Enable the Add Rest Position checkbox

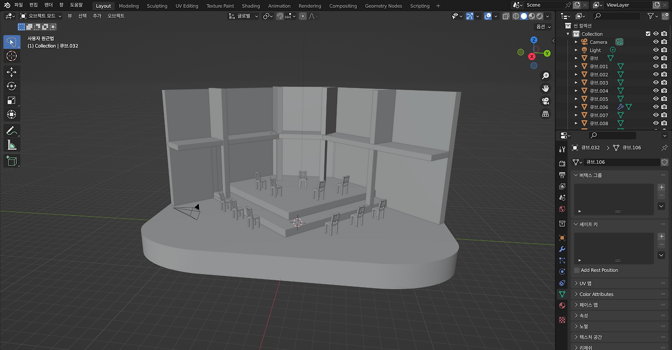point(577,270)
